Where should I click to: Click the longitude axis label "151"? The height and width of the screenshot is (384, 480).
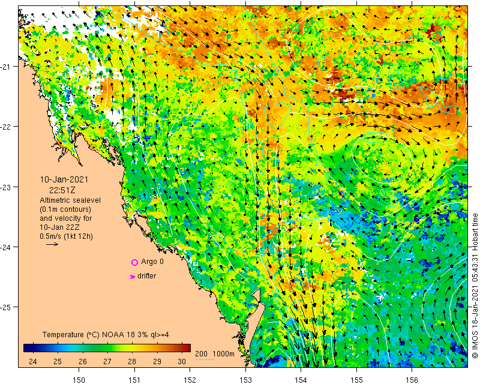point(134,380)
